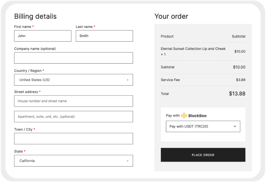Click the Subtotal label in order summary
This screenshot has width=266, height=182.
167,67
